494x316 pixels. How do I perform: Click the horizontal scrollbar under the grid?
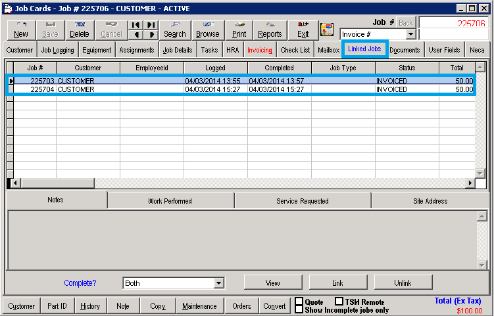click(263, 183)
